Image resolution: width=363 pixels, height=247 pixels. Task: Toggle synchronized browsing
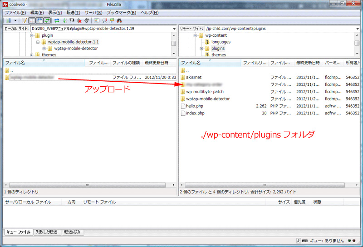[112, 20]
